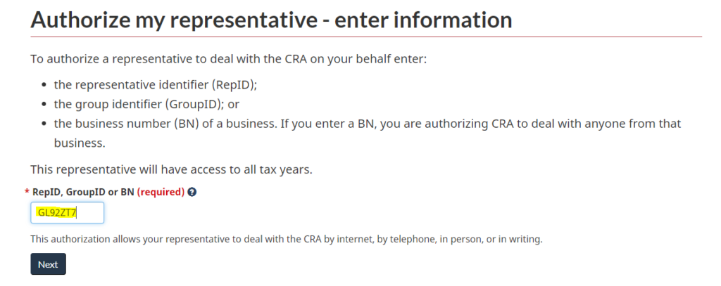Click the red "(required)" indicator text
This screenshot has height=286, width=721.
[x=161, y=192]
